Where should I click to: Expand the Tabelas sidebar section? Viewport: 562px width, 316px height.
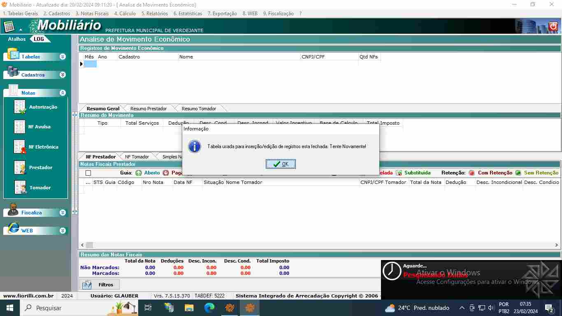63,57
